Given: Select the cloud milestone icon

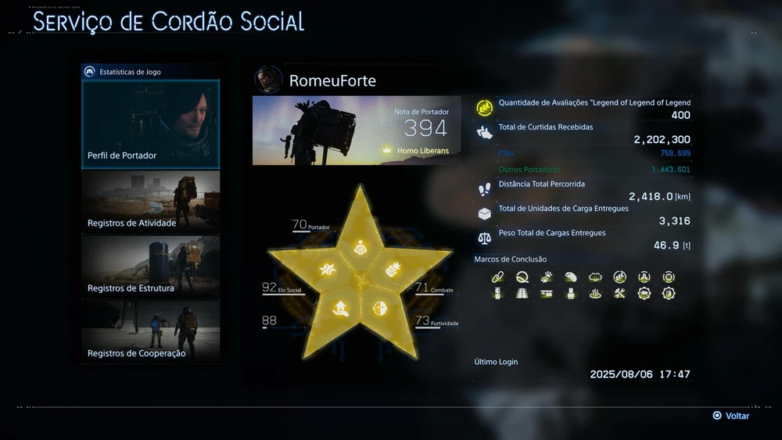Looking at the screenshot, I should click(x=595, y=277).
